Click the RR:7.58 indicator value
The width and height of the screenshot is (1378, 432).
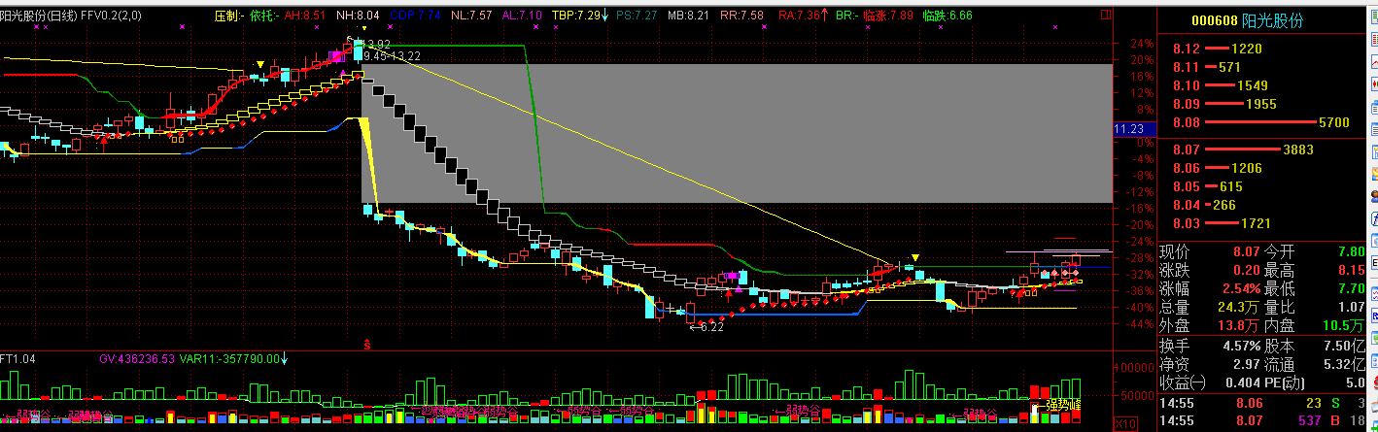pos(741,16)
